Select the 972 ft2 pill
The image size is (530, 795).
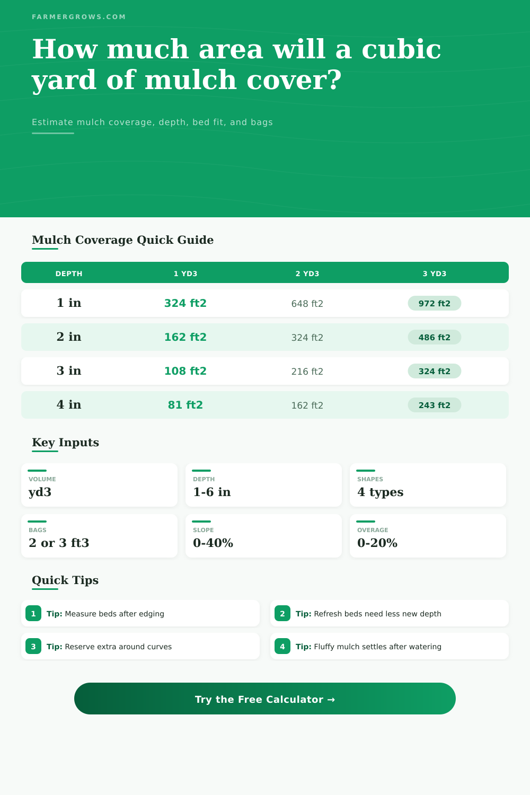435,303
